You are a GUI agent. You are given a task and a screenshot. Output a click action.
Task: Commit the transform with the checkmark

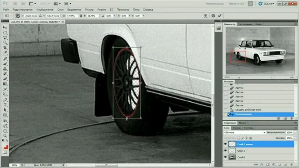pyautogui.click(x=220, y=15)
